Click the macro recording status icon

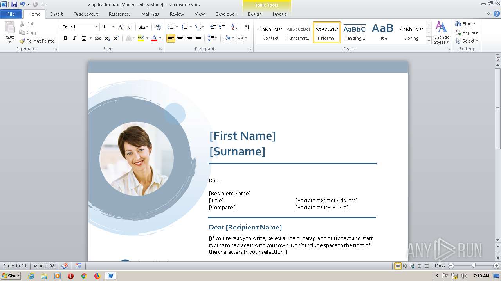pyautogui.click(x=79, y=266)
